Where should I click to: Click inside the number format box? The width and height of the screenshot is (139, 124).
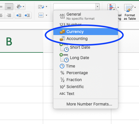tap(74, 7)
